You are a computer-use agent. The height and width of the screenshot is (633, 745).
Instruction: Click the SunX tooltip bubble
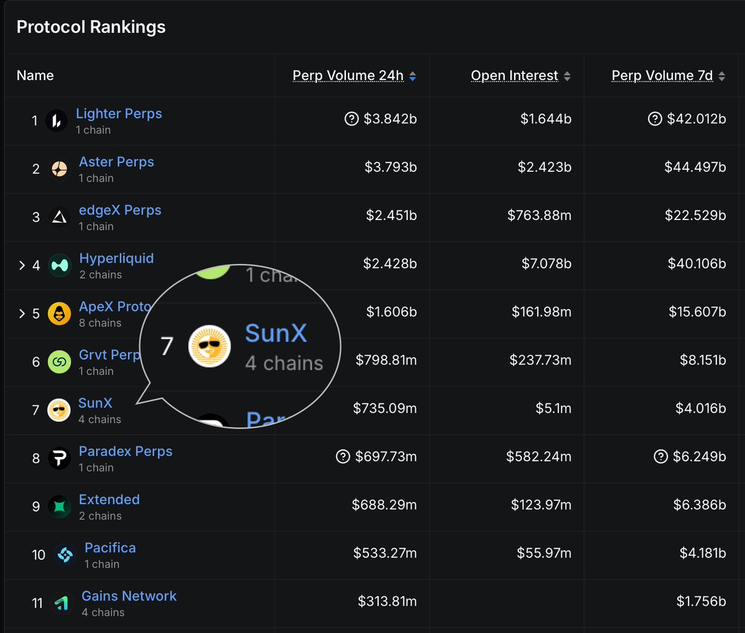242,346
